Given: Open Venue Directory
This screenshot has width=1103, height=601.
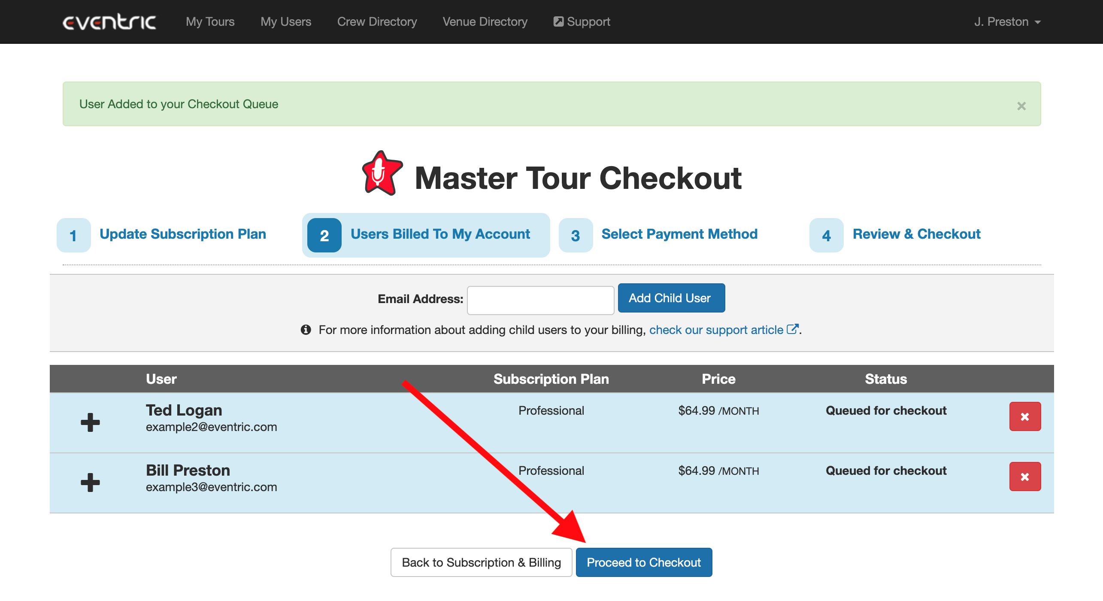Looking at the screenshot, I should (485, 22).
